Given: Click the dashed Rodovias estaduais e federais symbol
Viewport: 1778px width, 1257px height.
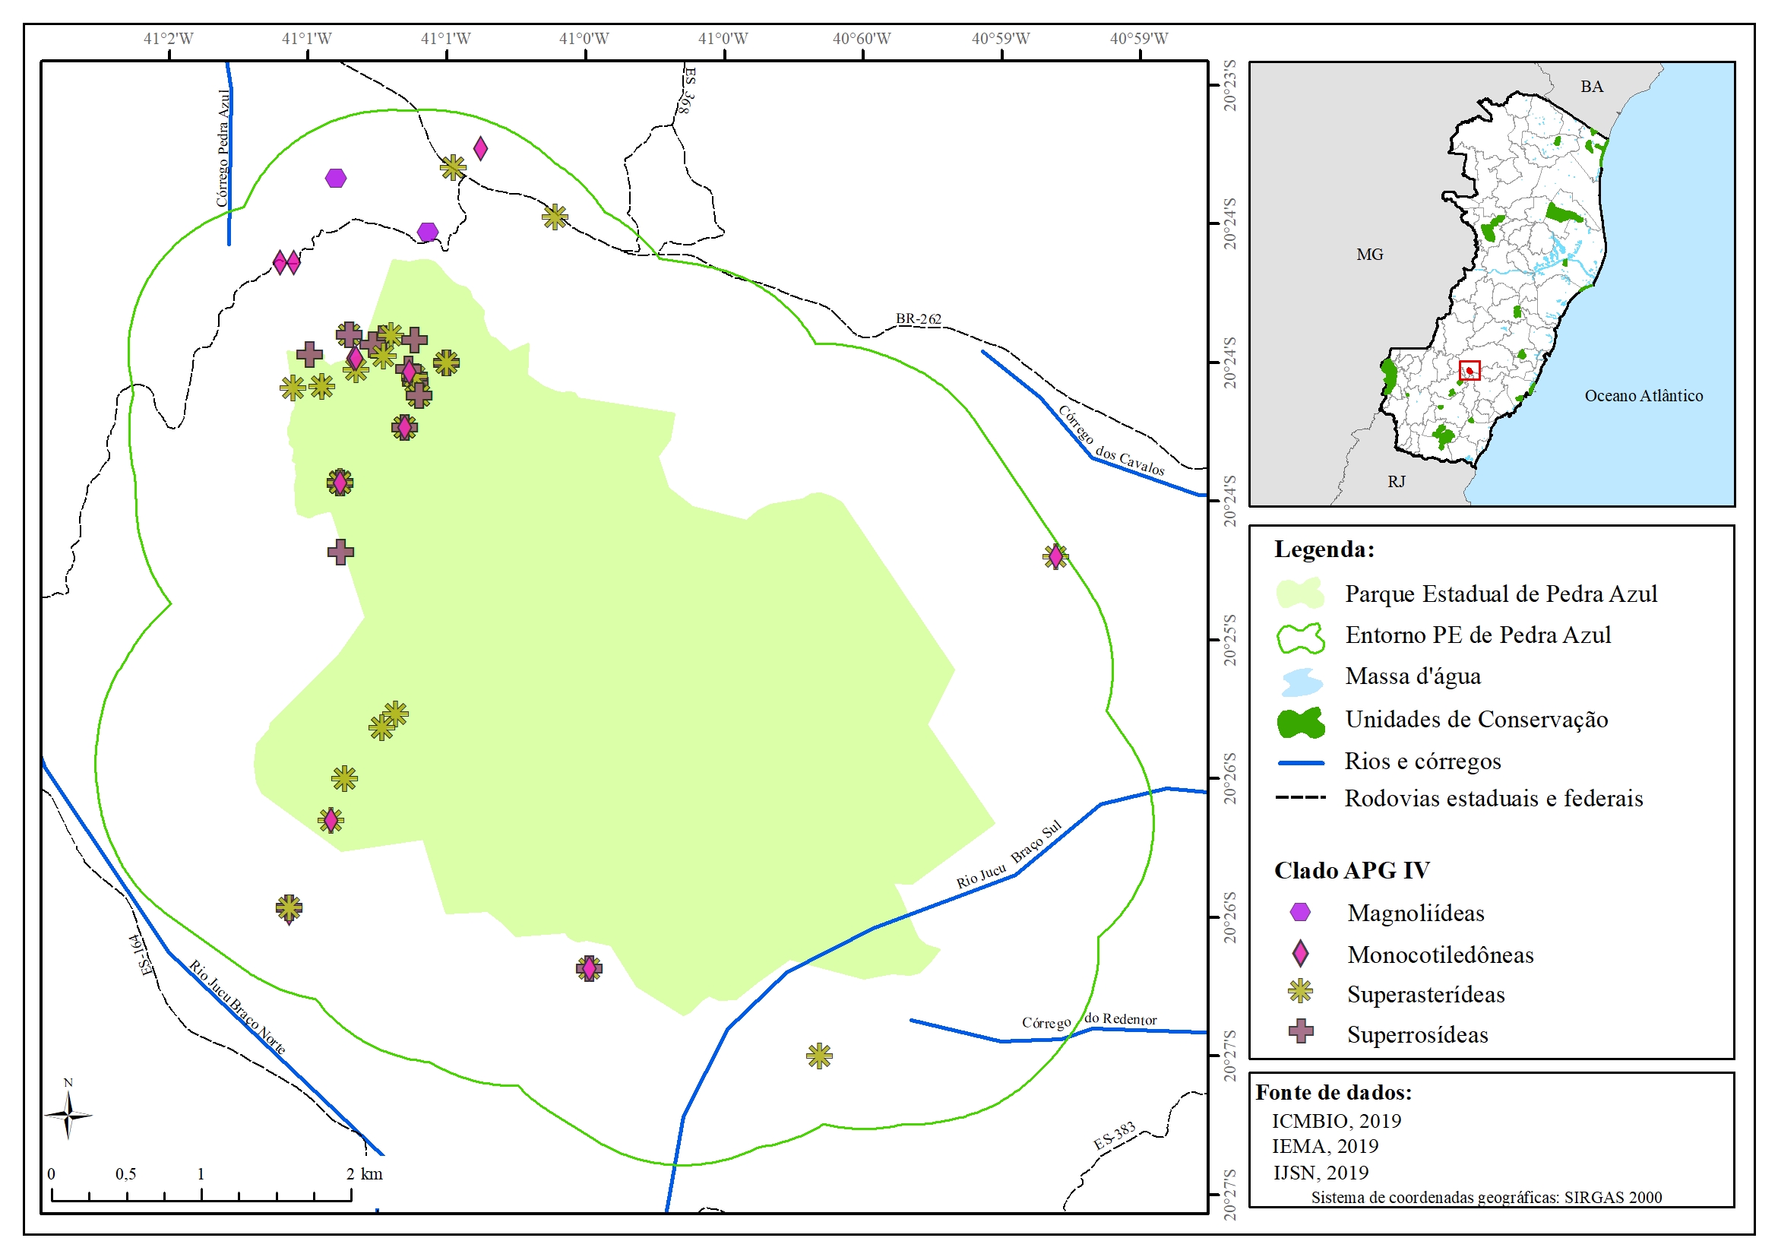Looking at the screenshot, I should [1300, 798].
